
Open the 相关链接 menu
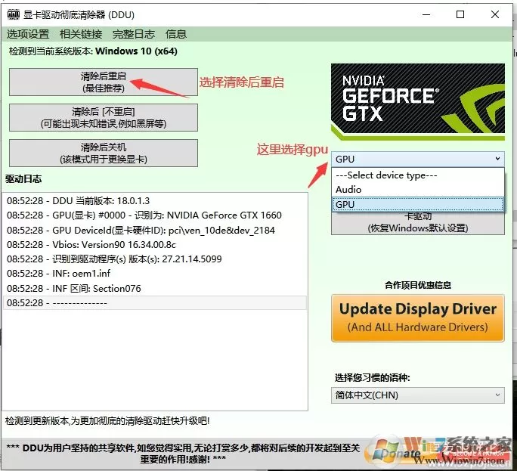pyautogui.click(x=81, y=34)
